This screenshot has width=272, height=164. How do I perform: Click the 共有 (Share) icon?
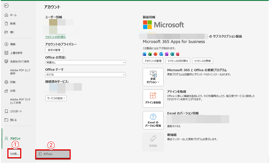(x=6, y=91)
